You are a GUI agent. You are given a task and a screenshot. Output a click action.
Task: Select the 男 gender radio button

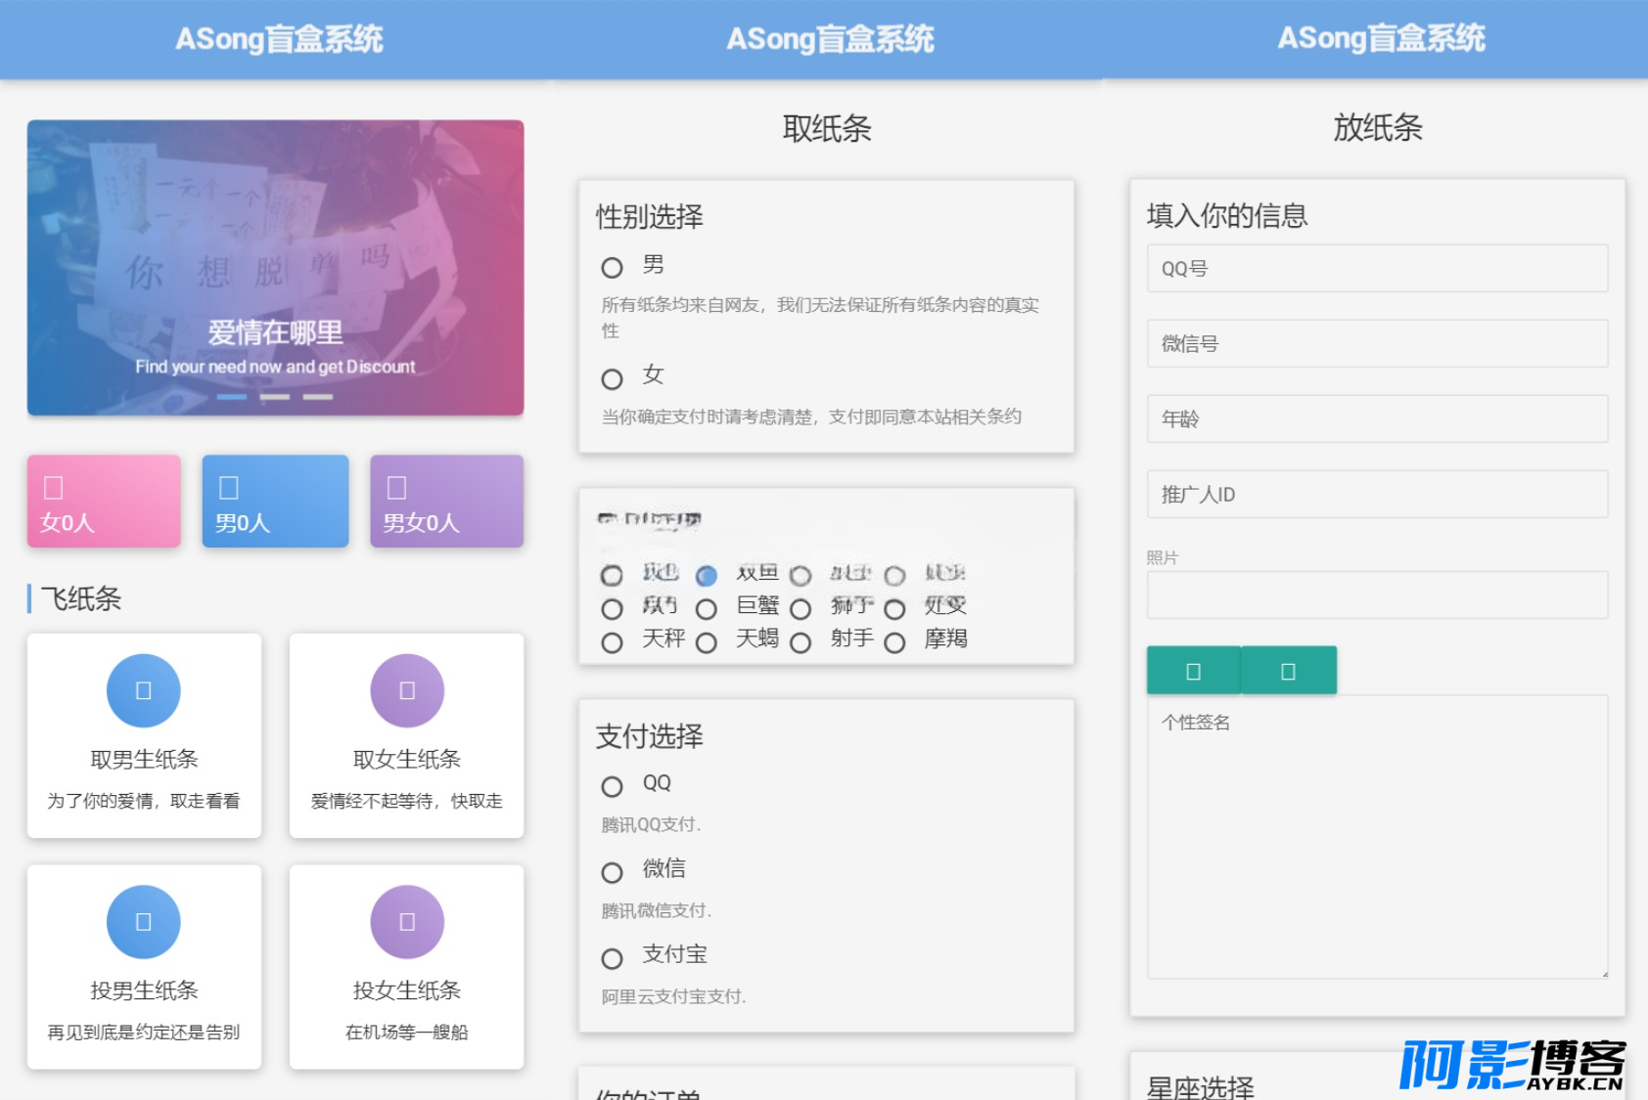612,268
